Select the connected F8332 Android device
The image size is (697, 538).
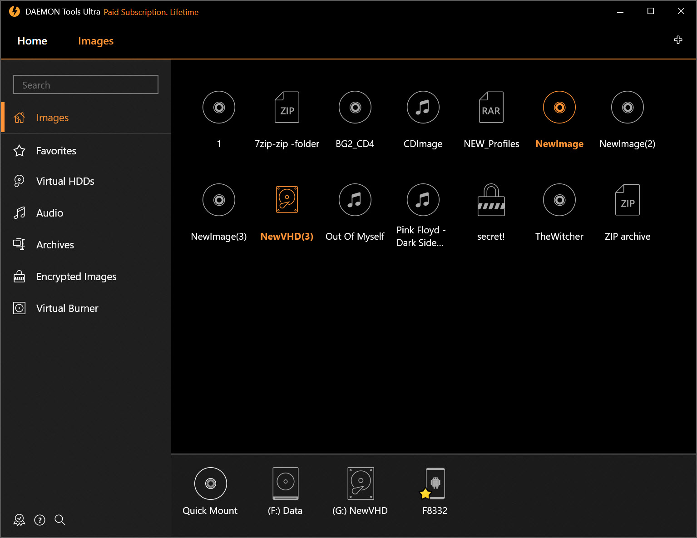(435, 484)
